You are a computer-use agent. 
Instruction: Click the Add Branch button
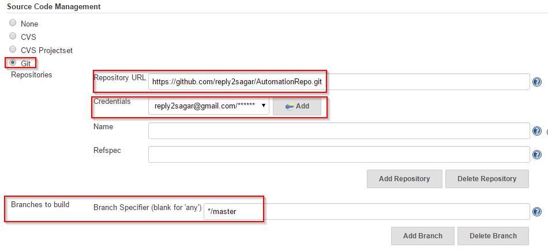pos(422,235)
